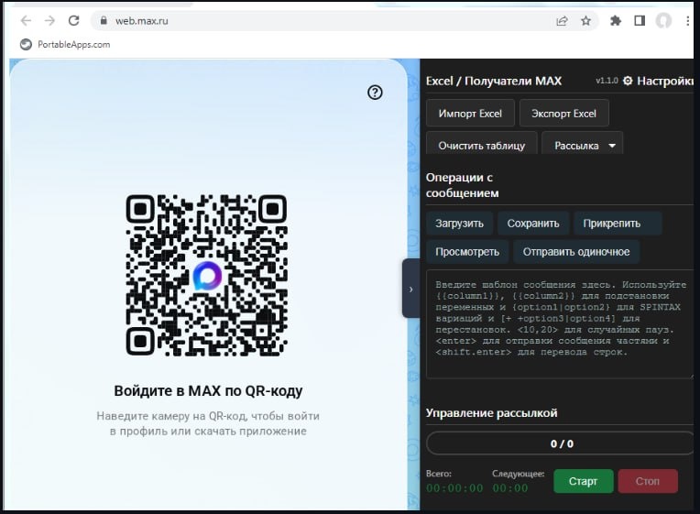Toggle the browser side panel icon
The height and width of the screenshot is (514, 700).
point(640,20)
